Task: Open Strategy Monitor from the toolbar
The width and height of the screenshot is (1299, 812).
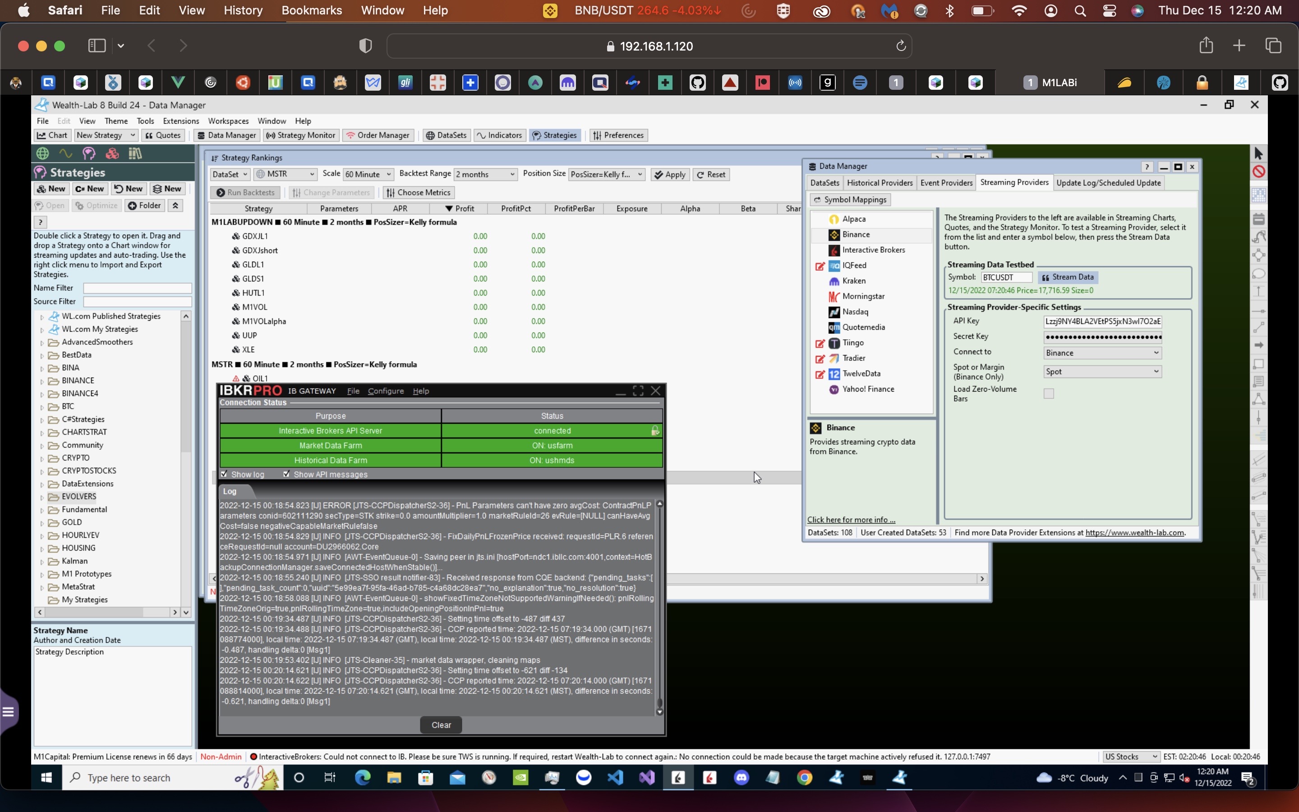Action: point(301,135)
